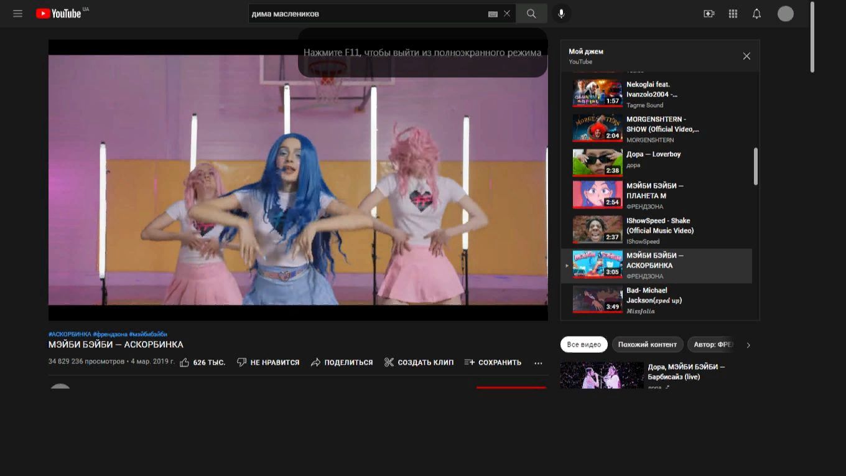This screenshot has height=476, width=846.
Task: Click the magnifier search button
Action: (531, 14)
